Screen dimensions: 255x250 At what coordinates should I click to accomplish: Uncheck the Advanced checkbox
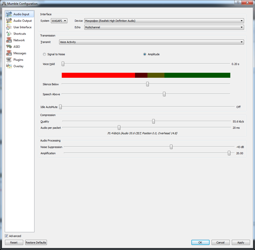(6, 236)
